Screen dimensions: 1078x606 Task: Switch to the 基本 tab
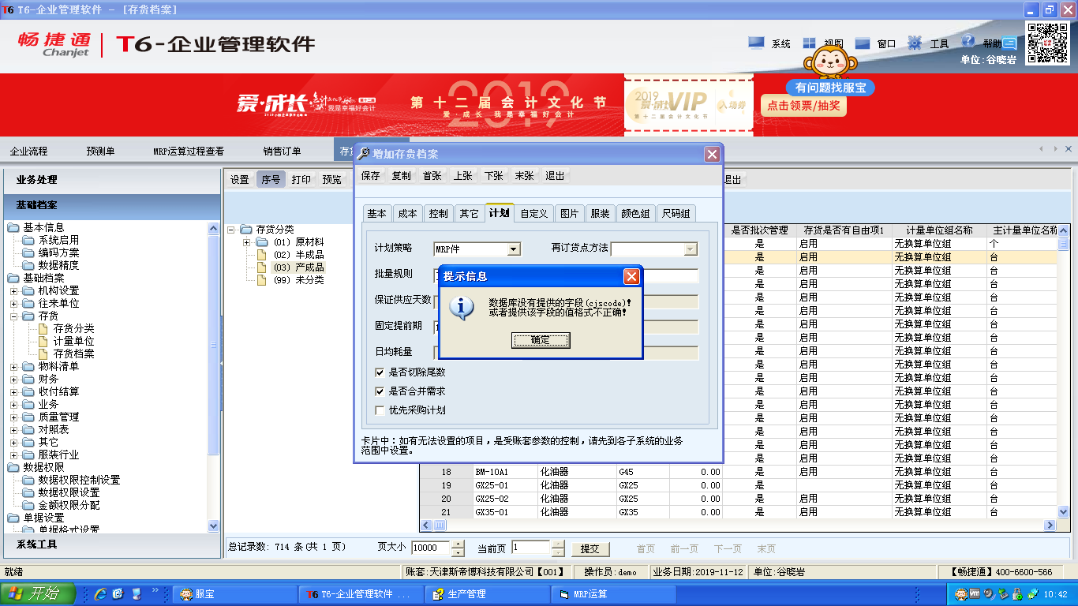pyautogui.click(x=377, y=213)
